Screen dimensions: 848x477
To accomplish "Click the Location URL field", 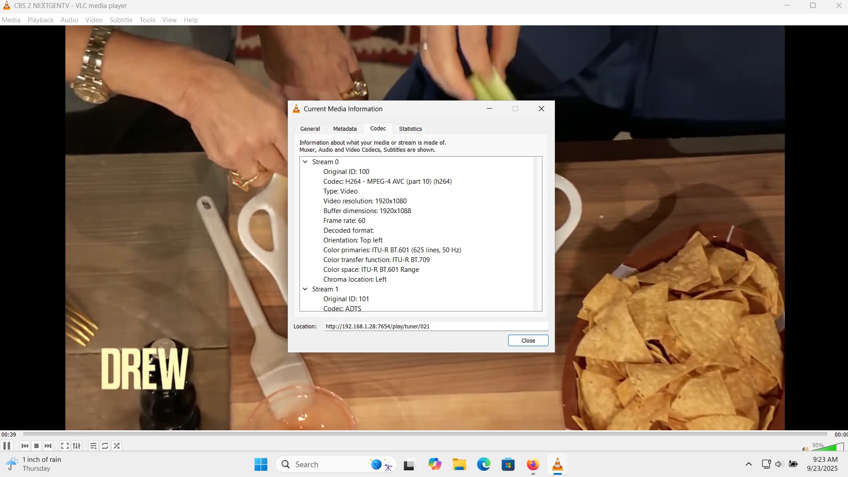I will [x=436, y=327].
